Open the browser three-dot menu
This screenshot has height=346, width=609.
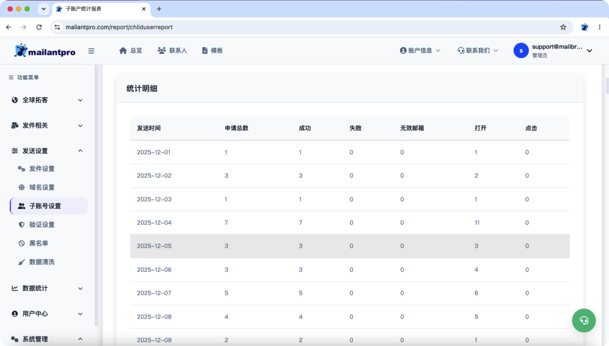pyautogui.click(x=600, y=27)
